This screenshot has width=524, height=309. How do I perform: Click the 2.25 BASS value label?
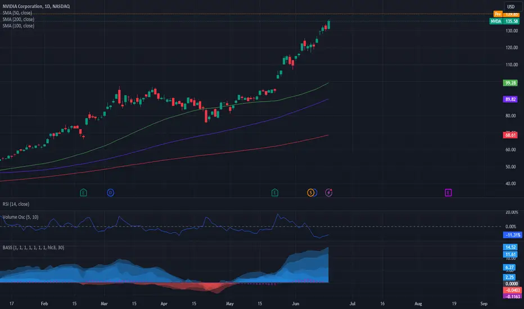[x=509, y=278]
